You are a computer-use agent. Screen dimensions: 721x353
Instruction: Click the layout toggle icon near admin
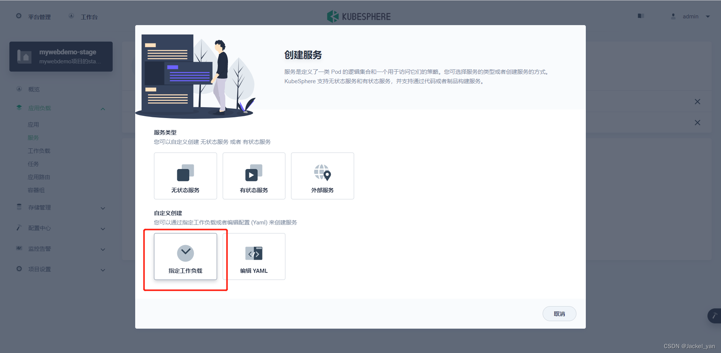pyautogui.click(x=641, y=16)
